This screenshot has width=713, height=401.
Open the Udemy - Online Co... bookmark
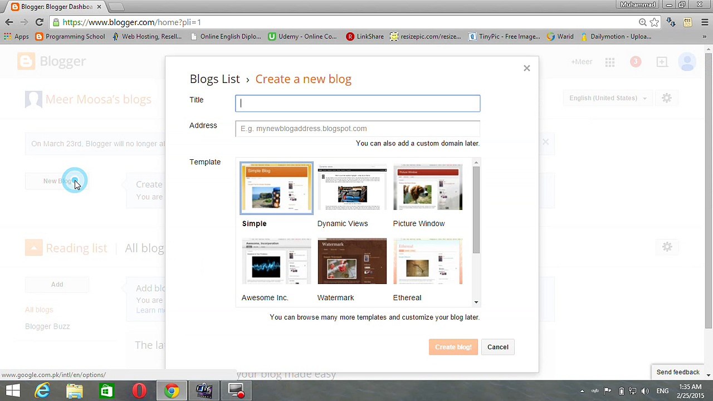pos(302,37)
